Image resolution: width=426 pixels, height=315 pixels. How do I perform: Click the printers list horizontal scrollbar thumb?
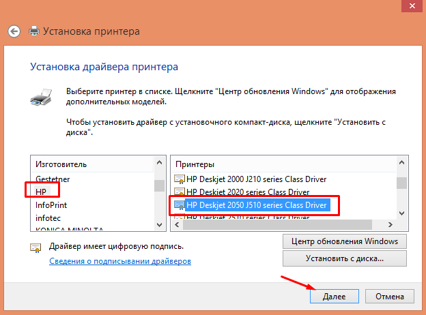277,224
